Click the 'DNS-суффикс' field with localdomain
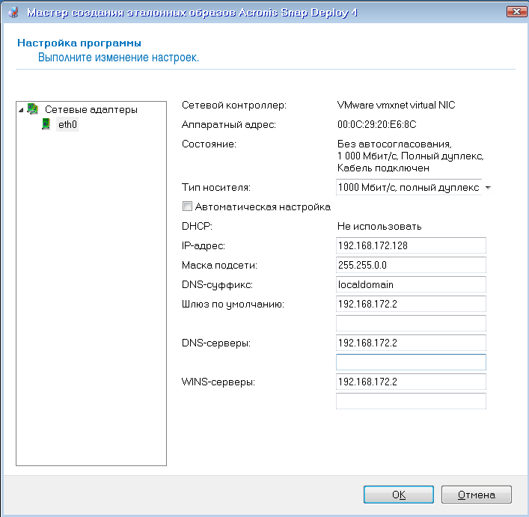This screenshot has width=529, height=517. 411,284
